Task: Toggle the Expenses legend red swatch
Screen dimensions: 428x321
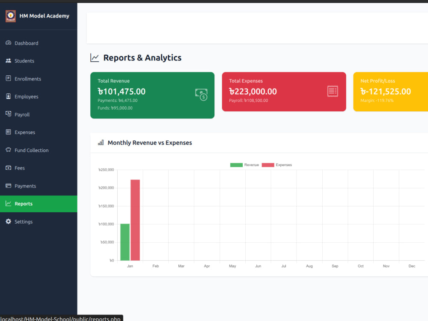Action: (268, 165)
